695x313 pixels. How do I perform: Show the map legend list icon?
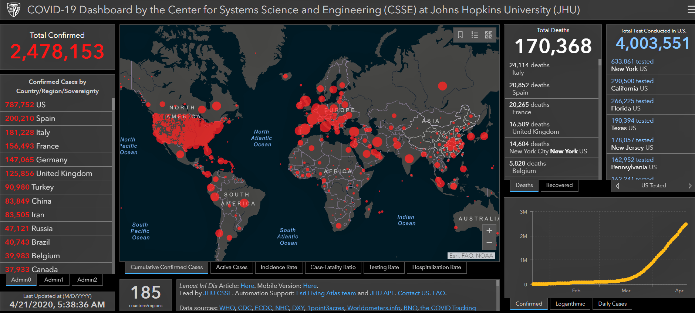[x=475, y=35]
